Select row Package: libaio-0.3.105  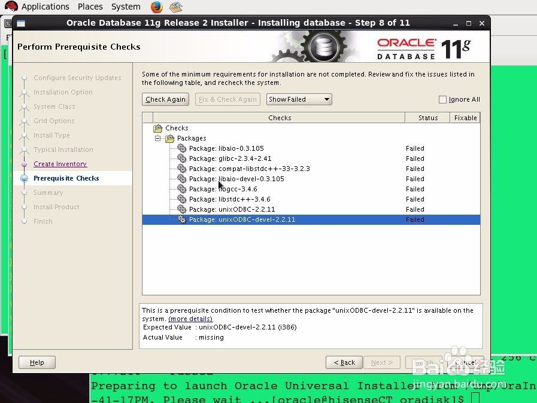pyautogui.click(x=311, y=148)
